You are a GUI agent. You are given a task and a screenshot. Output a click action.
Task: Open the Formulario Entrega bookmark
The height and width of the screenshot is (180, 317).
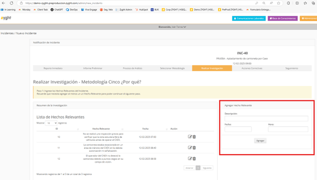(258, 10)
